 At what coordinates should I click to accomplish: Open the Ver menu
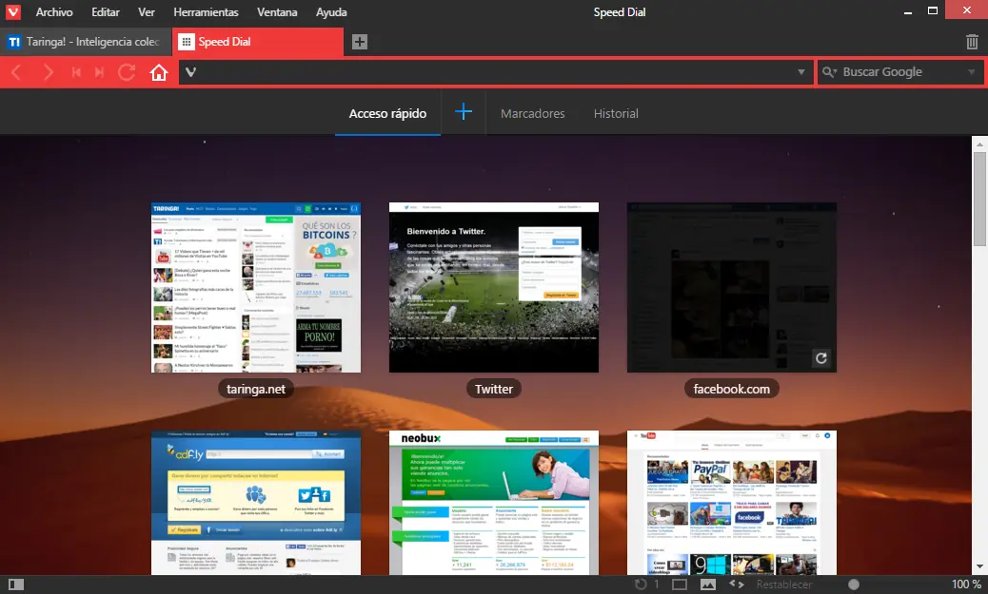[147, 12]
